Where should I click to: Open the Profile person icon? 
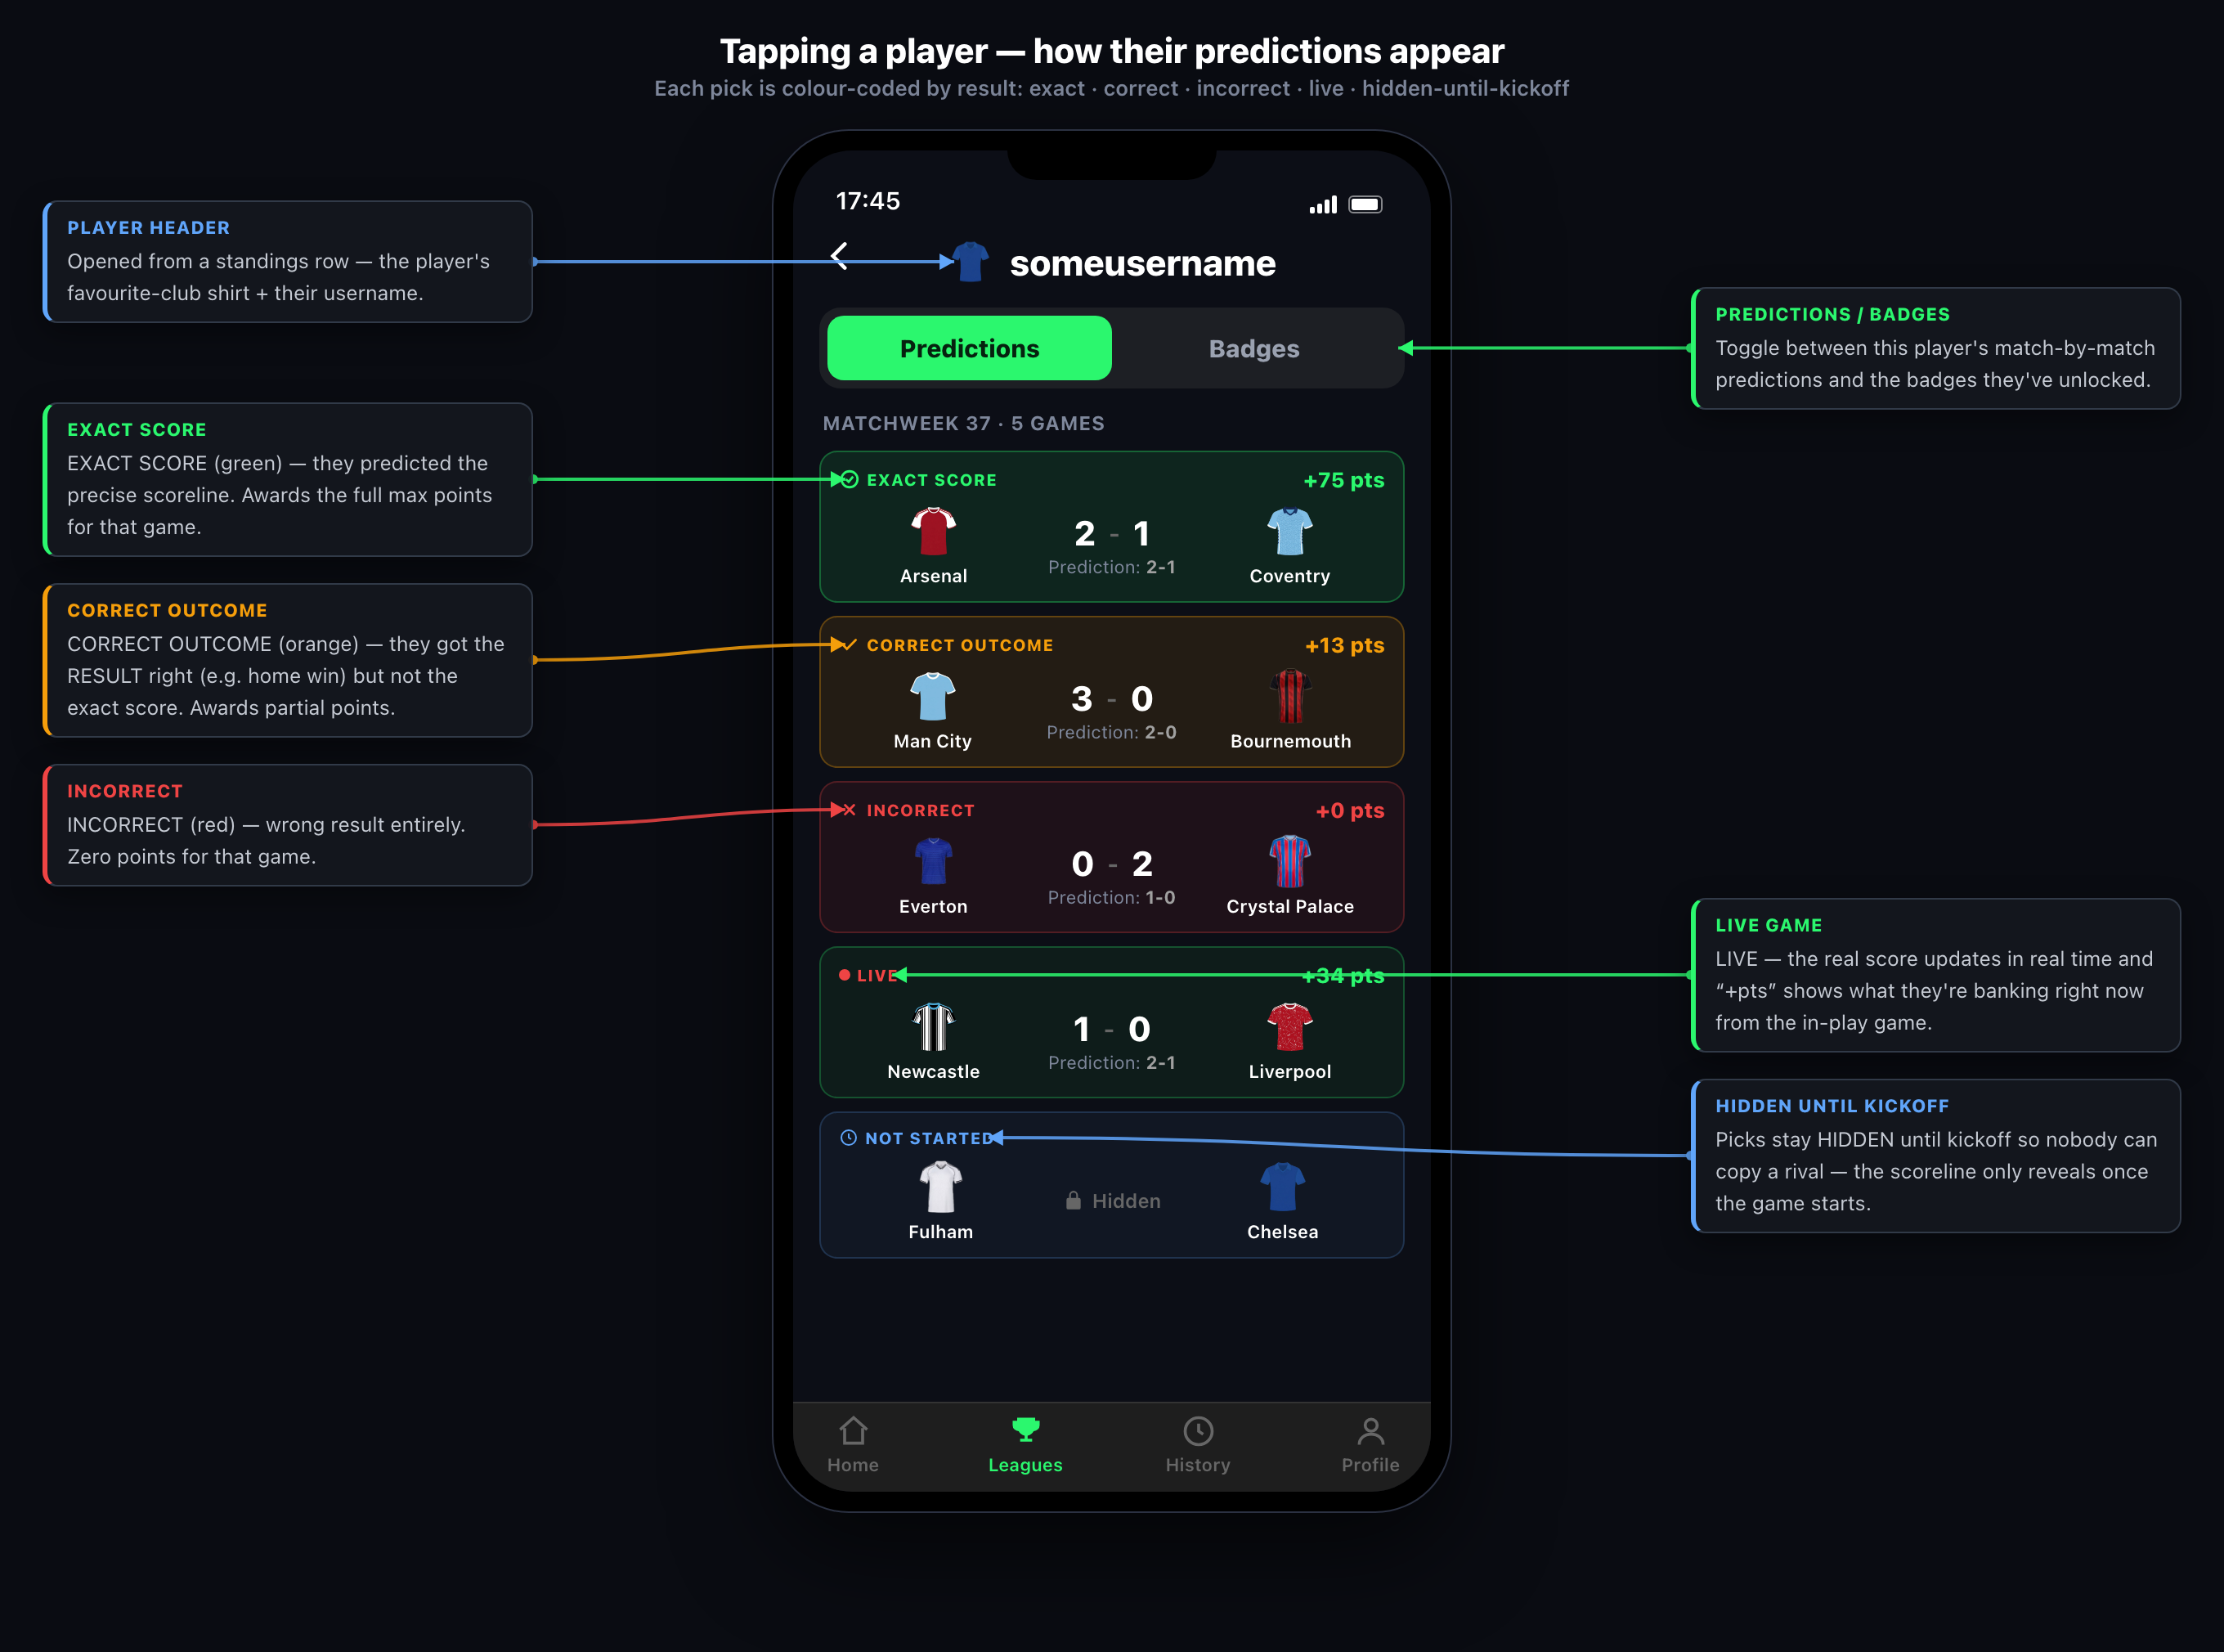(x=1370, y=1431)
